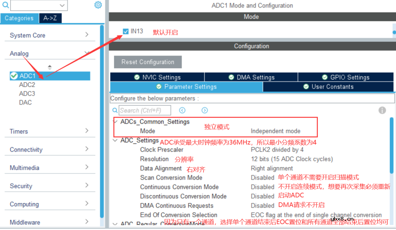396x230 pixels.
Task: Click the Reset Configuration button
Action: coord(147,62)
